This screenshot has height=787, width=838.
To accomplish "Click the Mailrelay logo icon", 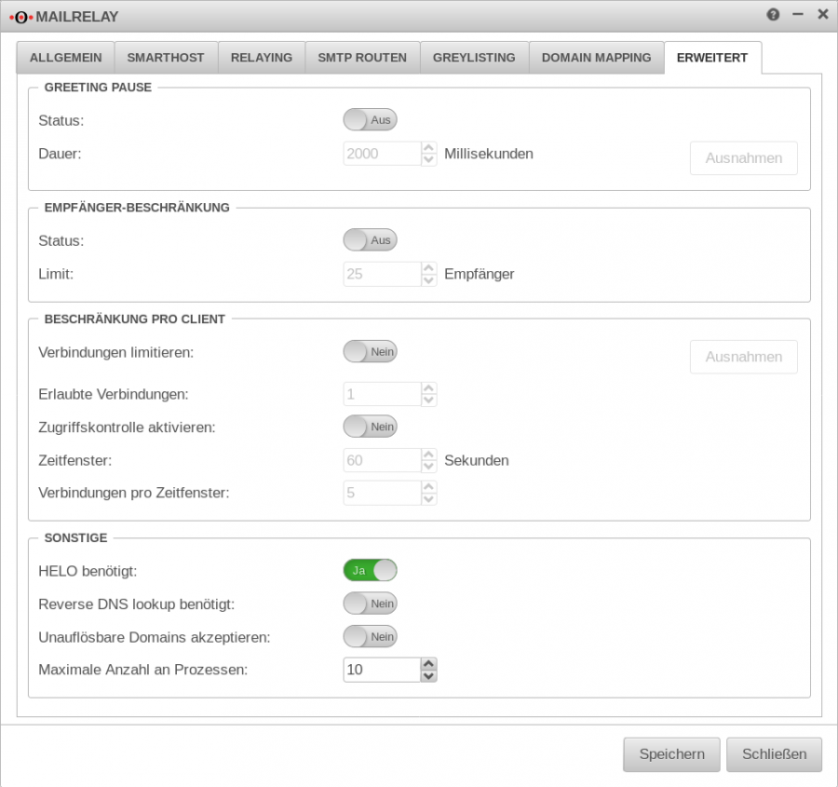I will (x=22, y=16).
